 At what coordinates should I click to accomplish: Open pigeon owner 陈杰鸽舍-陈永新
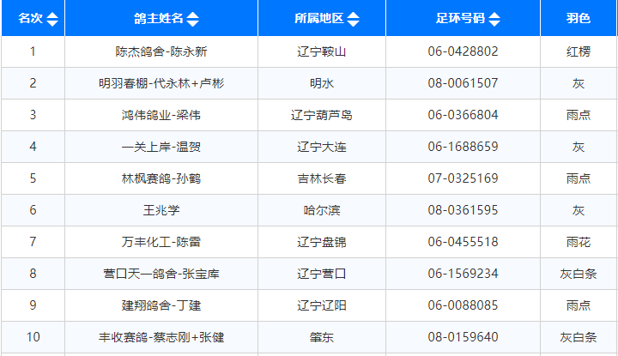click(161, 51)
